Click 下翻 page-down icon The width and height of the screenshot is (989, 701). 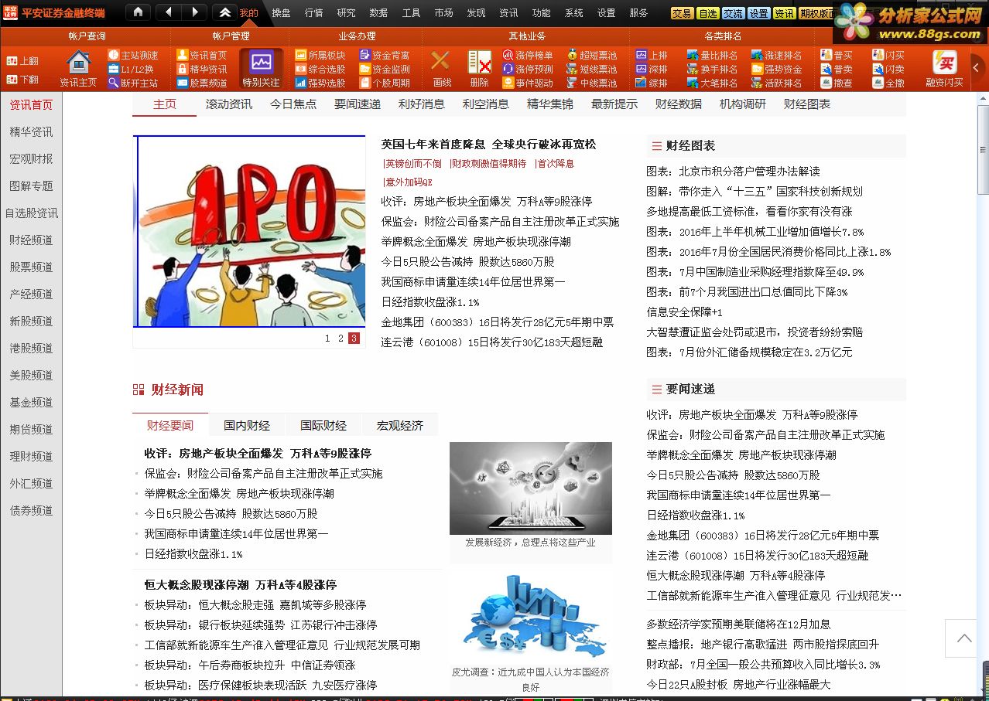click(22, 79)
